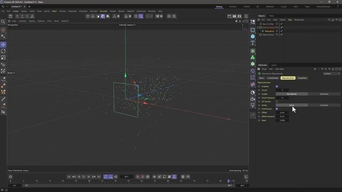The width and height of the screenshot is (342, 192).
Task: Switch to the Startup layout tab
Action: (219, 6)
